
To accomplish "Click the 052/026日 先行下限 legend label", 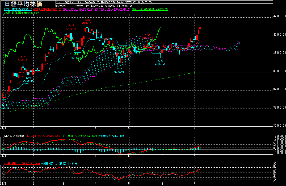I will (112, 9).
